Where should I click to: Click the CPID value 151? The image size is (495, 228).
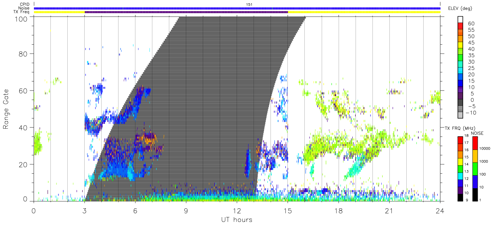click(x=249, y=4)
